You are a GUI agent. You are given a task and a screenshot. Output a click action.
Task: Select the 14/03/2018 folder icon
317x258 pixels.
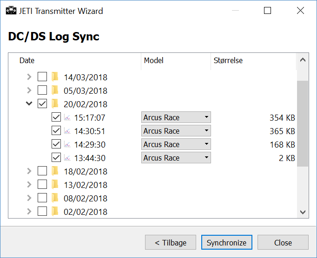coord(55,77)
